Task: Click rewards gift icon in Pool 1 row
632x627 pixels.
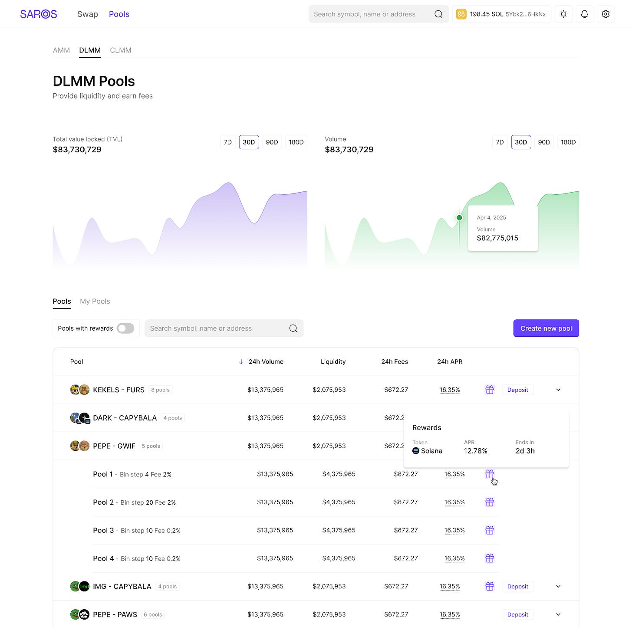Action: (x=490, y=474)
